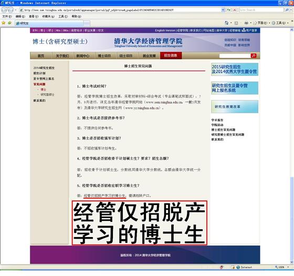Open the 查看 menu
294x276 pixels.
click(34, 16)
